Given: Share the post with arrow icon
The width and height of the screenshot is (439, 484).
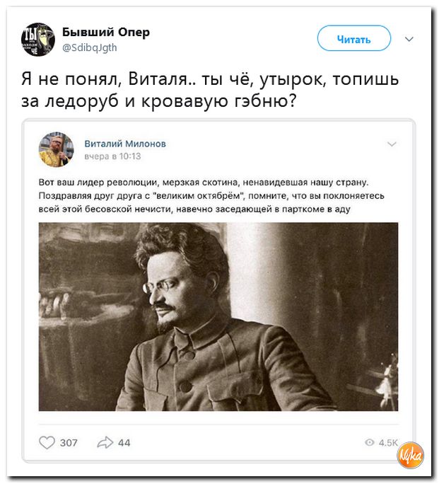Looking at the screenshot, I should pos(105,442).
